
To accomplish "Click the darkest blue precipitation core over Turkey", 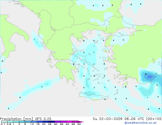I will [149, 77].
